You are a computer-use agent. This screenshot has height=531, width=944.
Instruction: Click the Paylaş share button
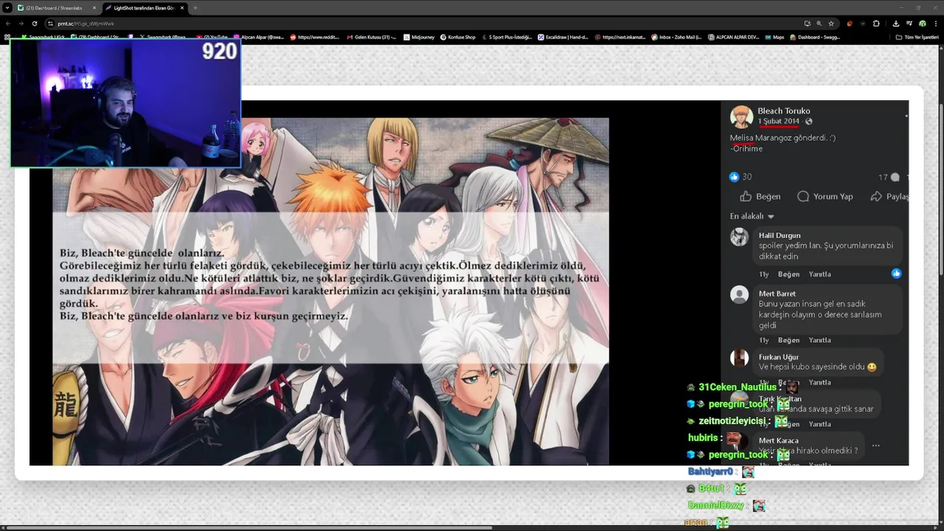pos(889,196)
